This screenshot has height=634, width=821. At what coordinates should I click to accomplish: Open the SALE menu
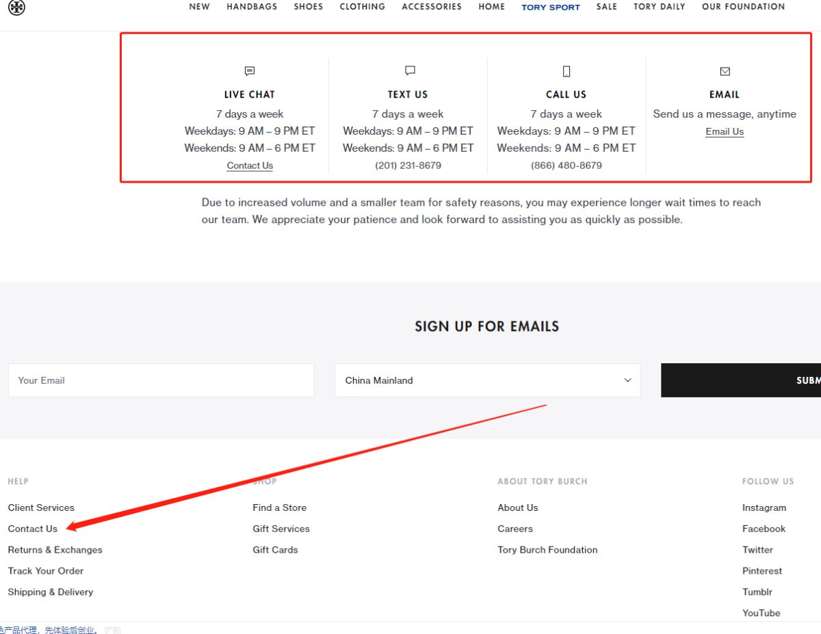(x=607, y=7)
